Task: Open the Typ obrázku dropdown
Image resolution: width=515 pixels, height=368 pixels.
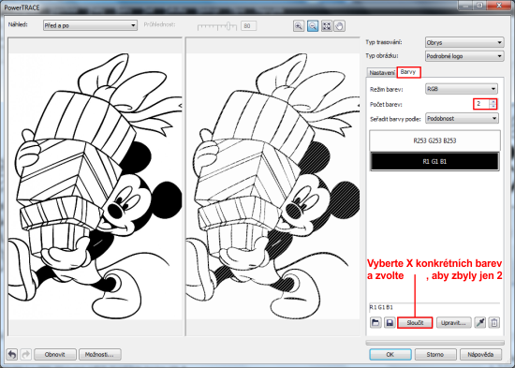Action: 464,56
